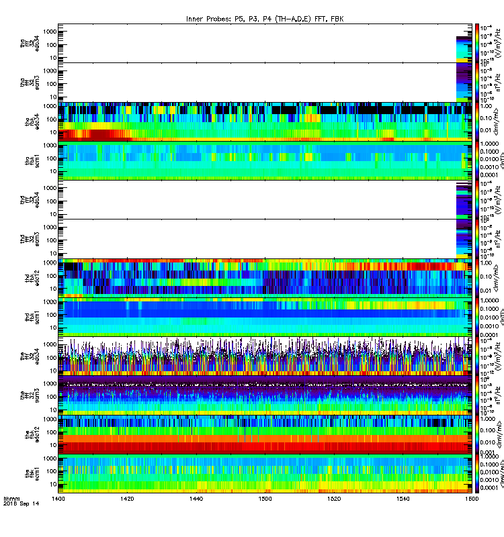Click the 10 tick of thd fff edc34 axis
This screenshot has width=504, height=537.
tap(54, 214)
